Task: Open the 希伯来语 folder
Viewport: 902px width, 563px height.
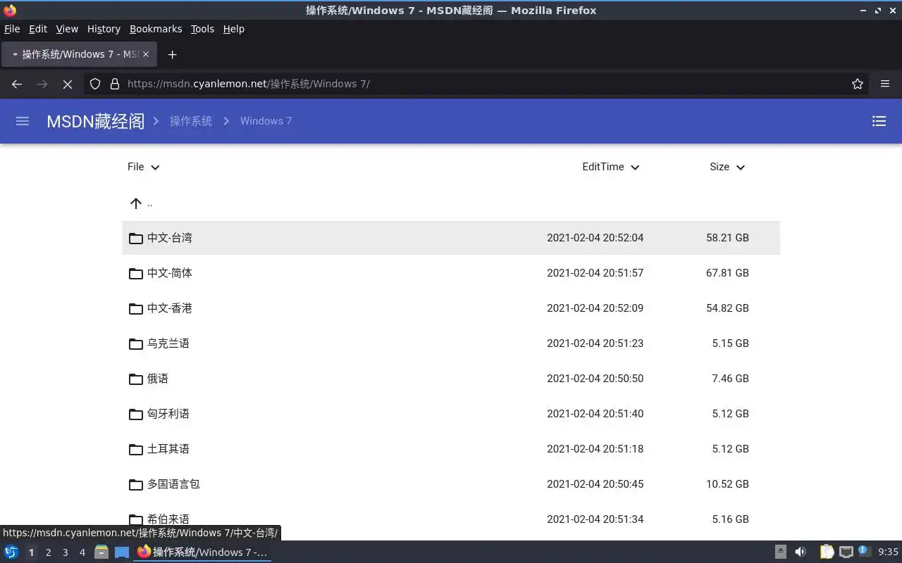Action: click(451, 519)
